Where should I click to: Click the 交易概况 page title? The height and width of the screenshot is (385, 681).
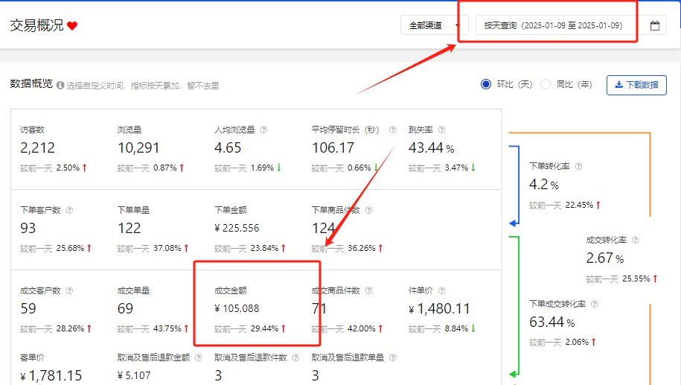click(x=37, y=25)
